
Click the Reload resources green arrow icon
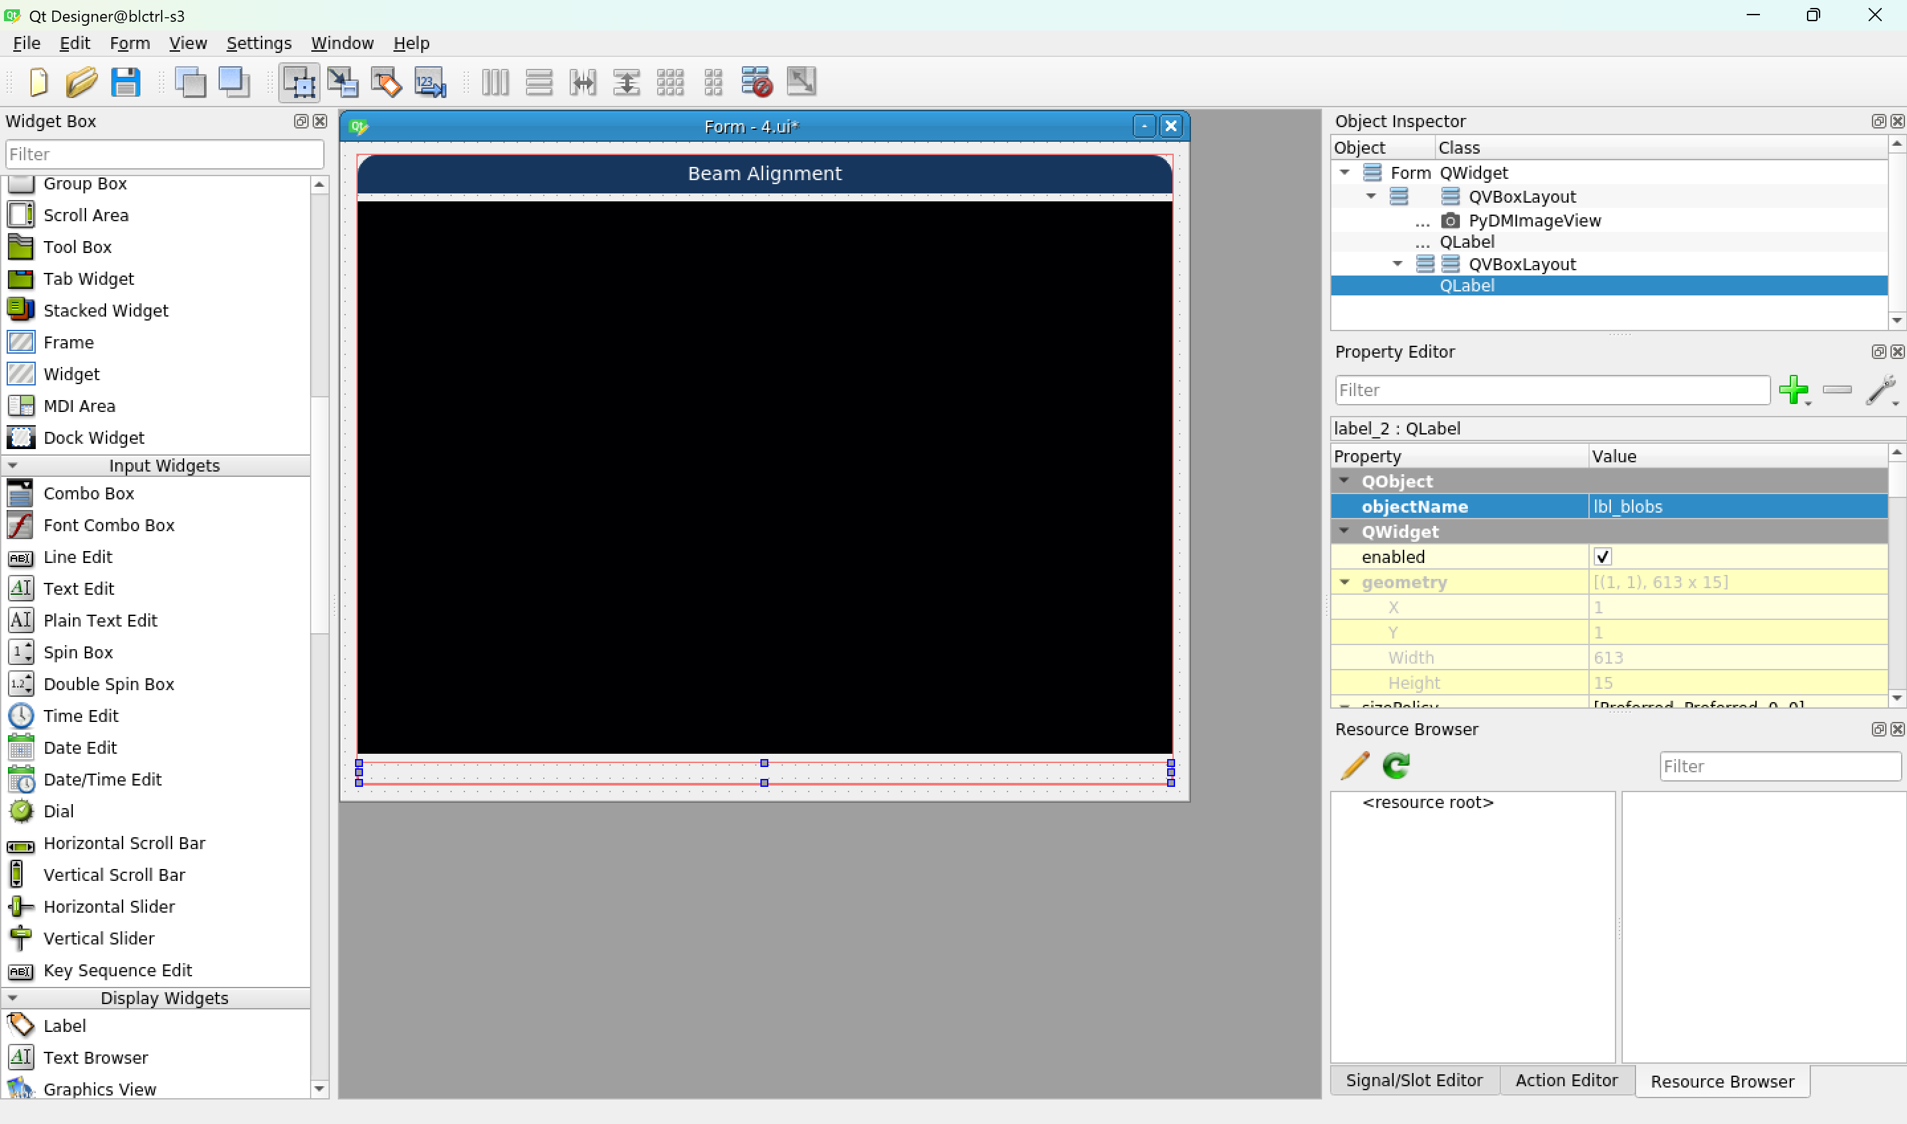tap(1396, 766)
